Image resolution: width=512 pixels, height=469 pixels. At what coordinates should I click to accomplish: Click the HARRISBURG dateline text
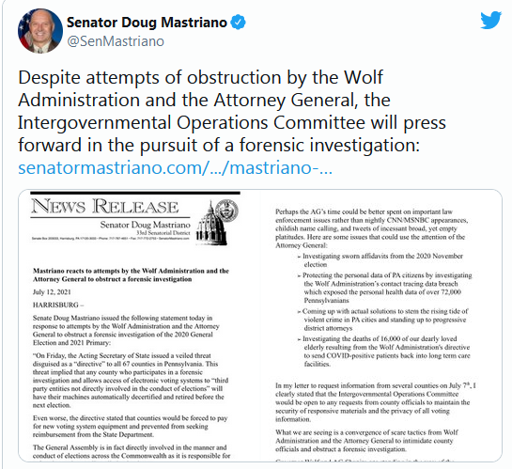[58, 305]
